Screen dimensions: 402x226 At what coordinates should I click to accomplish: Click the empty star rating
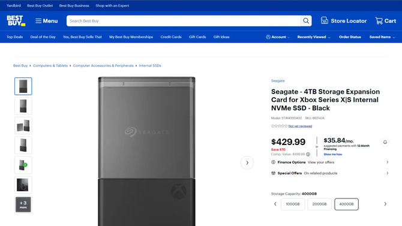[279, 126]
